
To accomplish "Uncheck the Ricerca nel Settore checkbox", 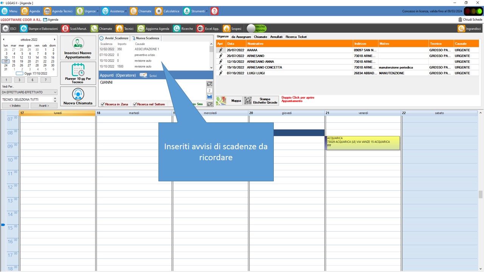I will (135, 104).
